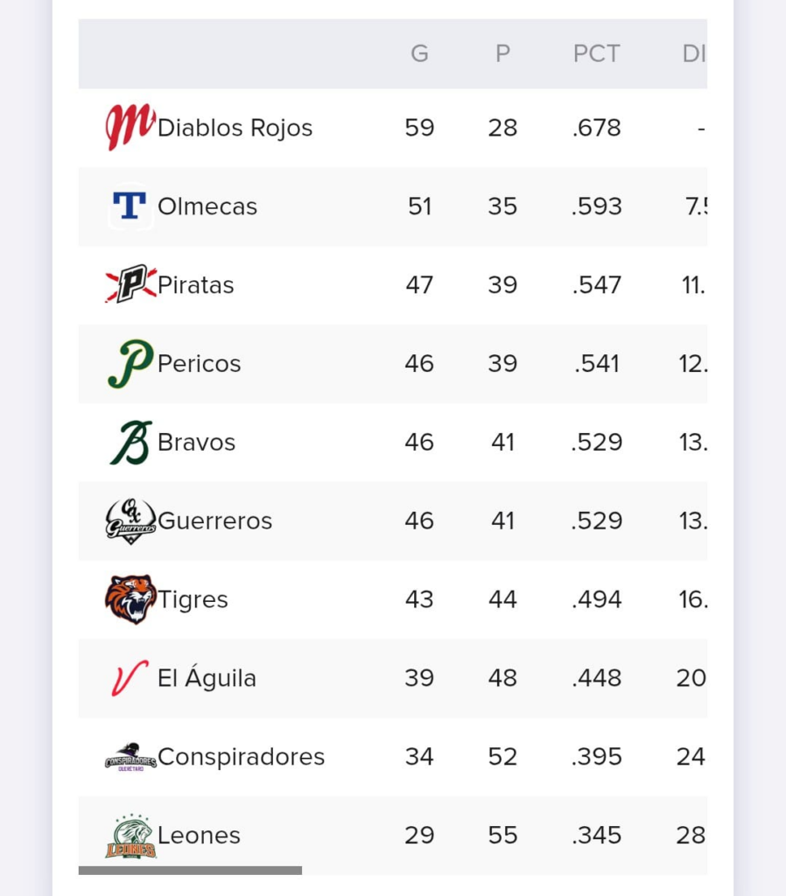Click the Tigres tiger head logo
This screenshot has height=896, width=786.
(130, 599)
